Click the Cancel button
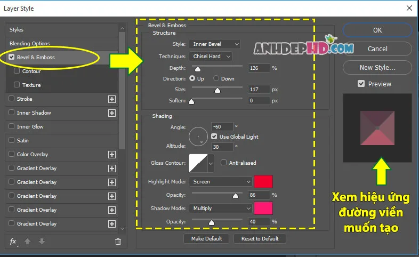 [377, 49]
